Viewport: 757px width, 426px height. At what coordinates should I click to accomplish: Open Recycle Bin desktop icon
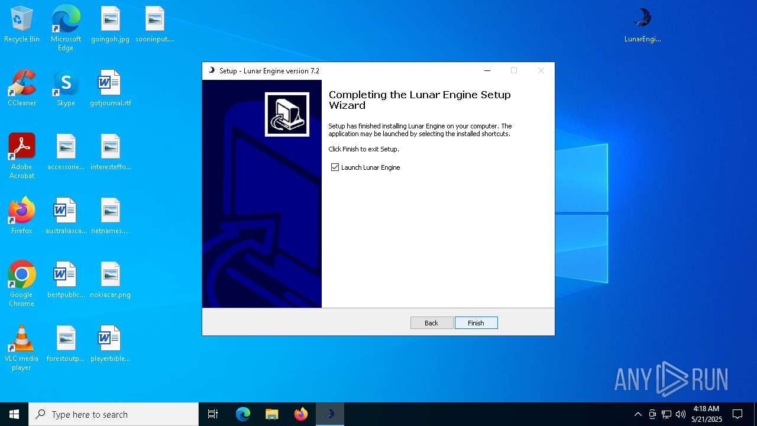[x=22, y=25]
